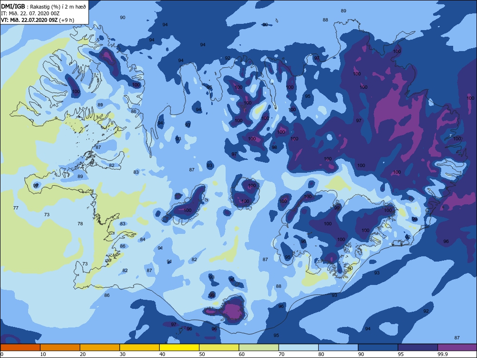Click the title text 'DMI/IGB : Rakastig (%) í 2 m hæð'

click(43, 7)
